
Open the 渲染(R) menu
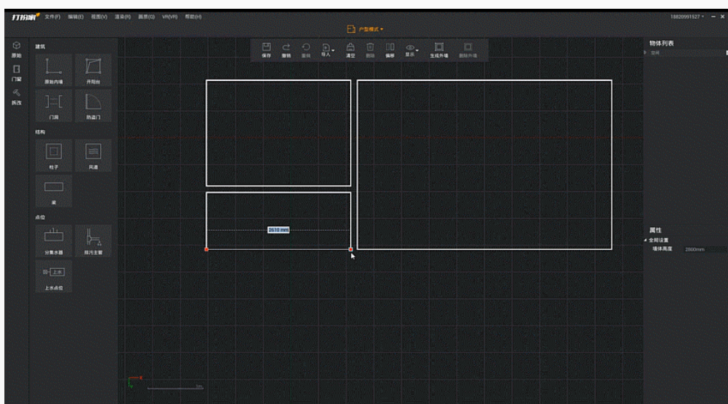pos(123,17)
